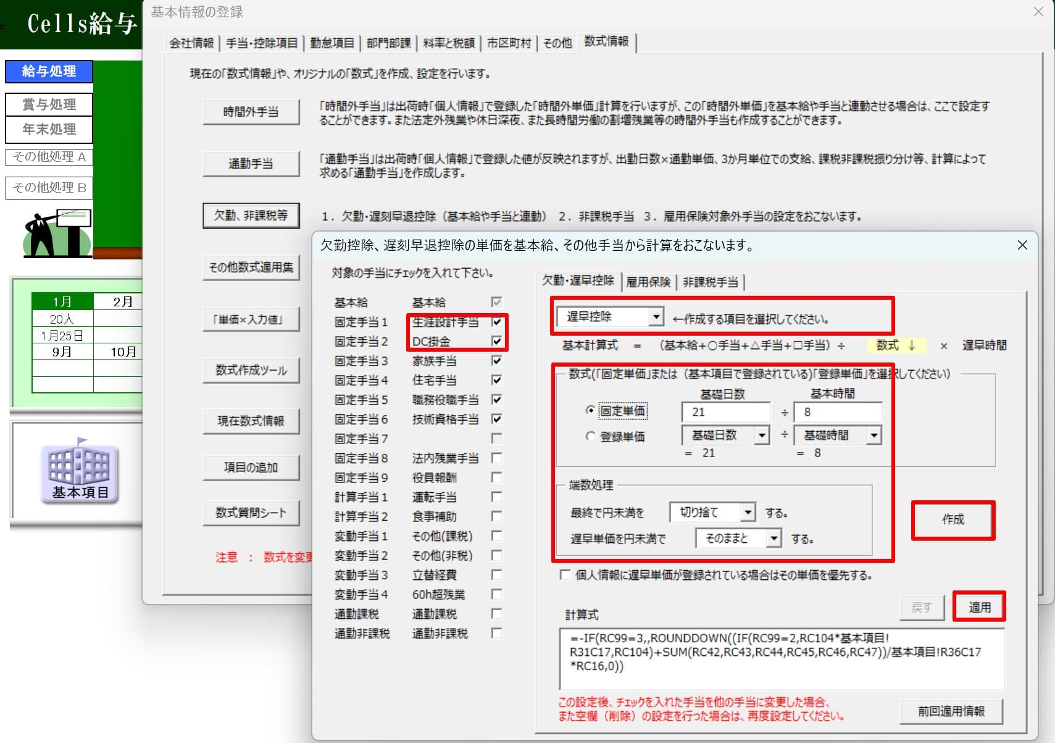Click the 作成 button
Viewport: 1055px width, 743px height.
pos(953,520)
